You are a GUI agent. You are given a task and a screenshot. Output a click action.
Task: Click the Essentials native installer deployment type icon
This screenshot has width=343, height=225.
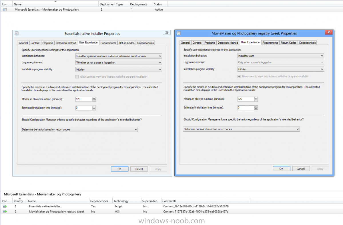5,206
